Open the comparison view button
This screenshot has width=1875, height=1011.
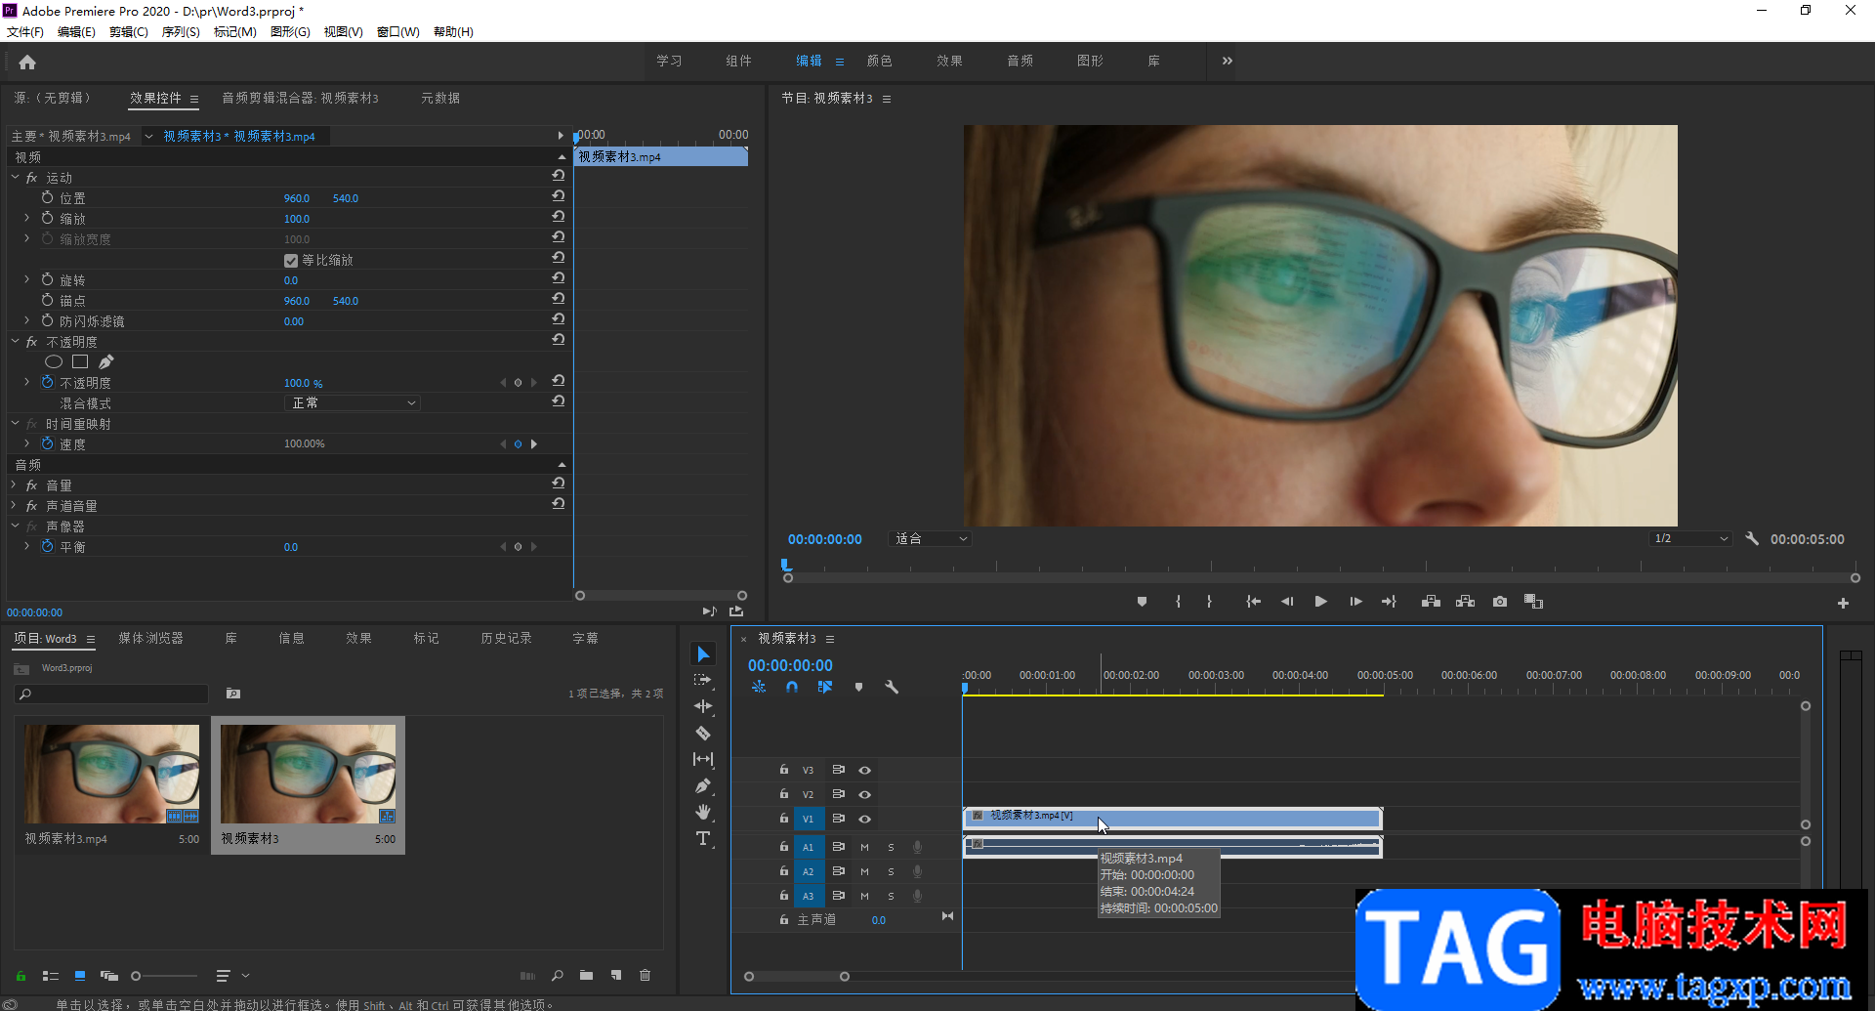point(1533,602)
